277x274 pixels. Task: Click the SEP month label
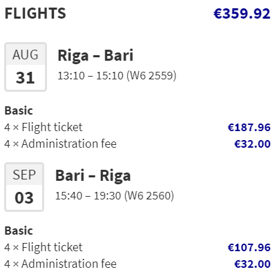24,175
